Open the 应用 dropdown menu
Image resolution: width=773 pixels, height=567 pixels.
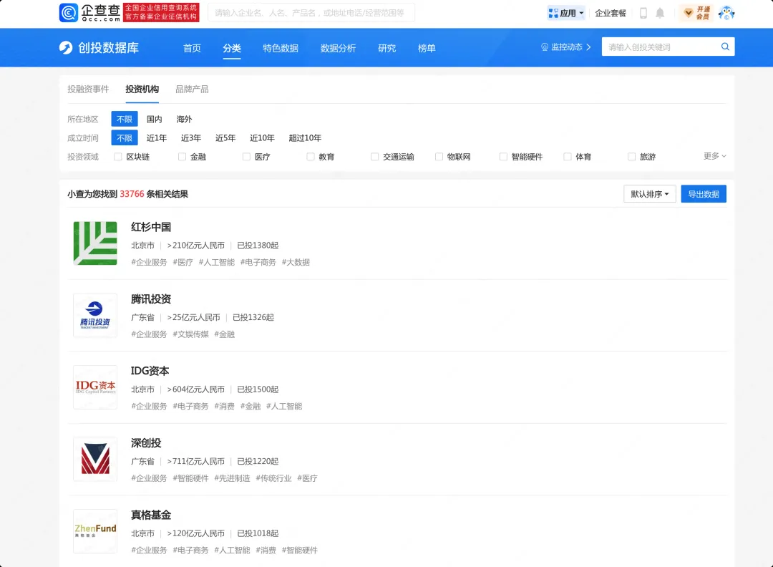click(566, 14)
